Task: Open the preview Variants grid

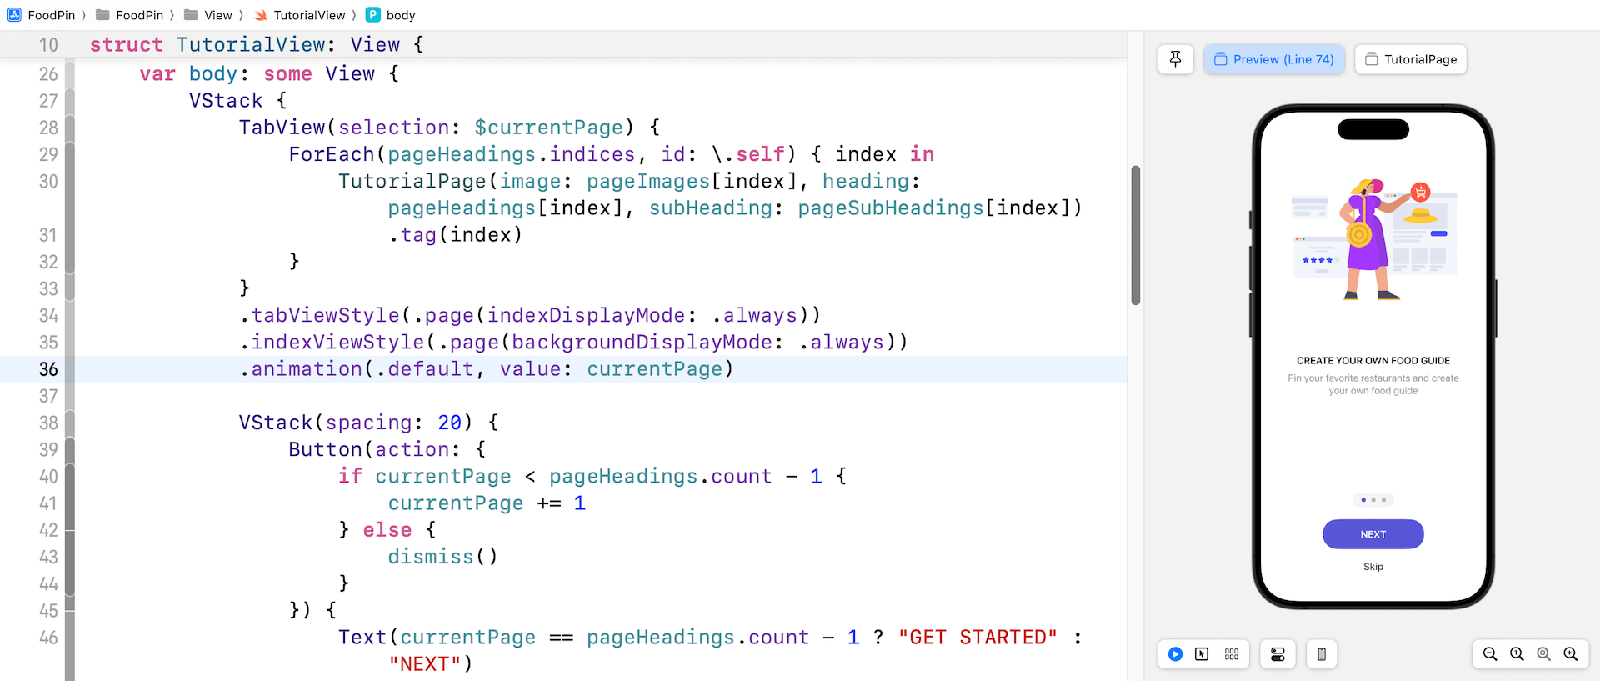Action: [x=1232, y=654]
